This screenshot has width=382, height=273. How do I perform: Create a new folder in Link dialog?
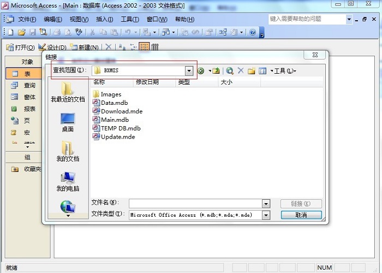point(252,71)
